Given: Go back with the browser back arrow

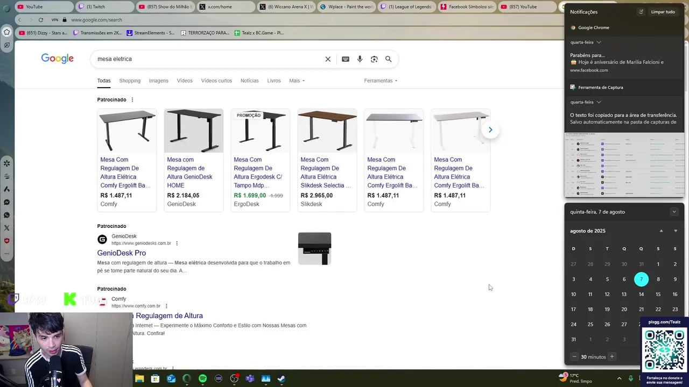Looking at the screenshot, I should click(19, 20).
